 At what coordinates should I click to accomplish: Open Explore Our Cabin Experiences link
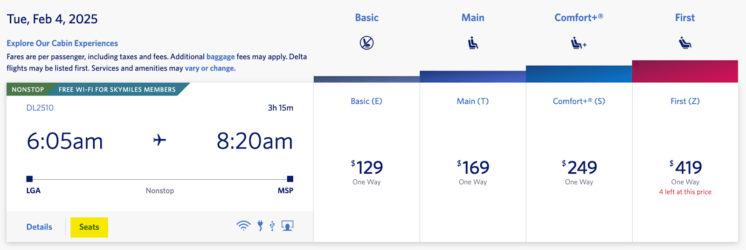62,43
